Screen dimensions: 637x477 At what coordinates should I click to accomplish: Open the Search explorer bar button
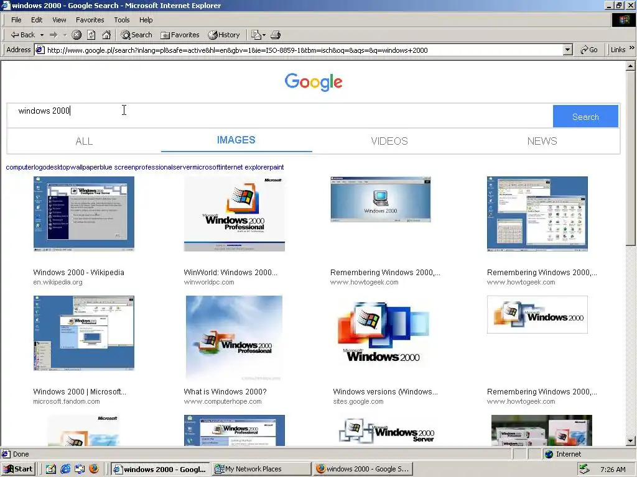(x=136, y=35)
